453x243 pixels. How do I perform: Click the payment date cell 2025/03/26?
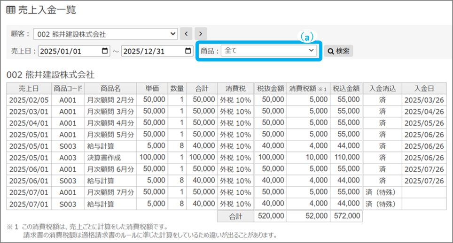[x=424, y=99]
